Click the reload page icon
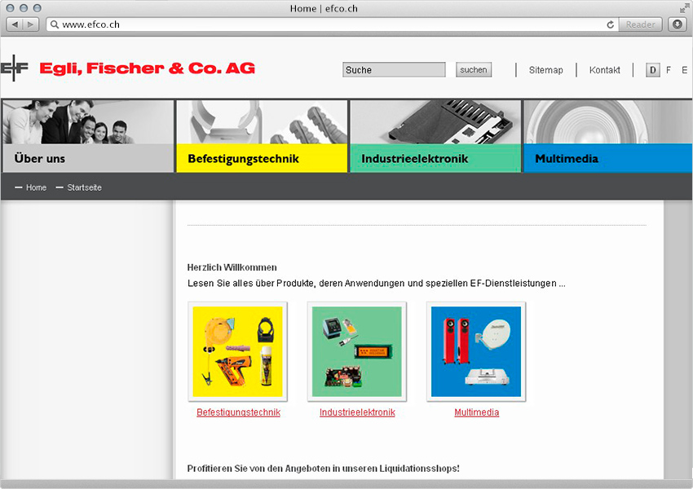The width and height of the screenshot is (693, 489). coord(611,24)
